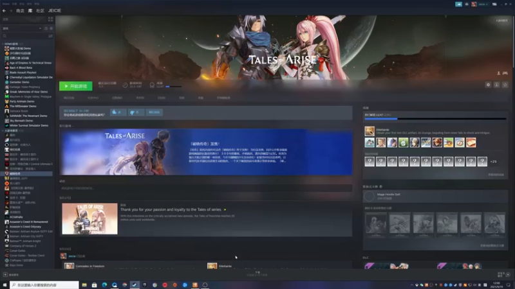Enter Big Picture mode icon
This screenshot has height=289, width=515.
(494, 4)
